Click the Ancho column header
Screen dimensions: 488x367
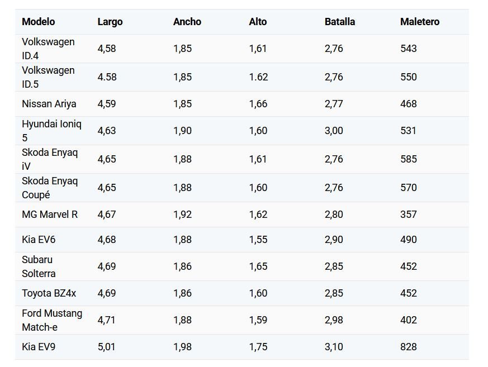(x=187, y=22)
